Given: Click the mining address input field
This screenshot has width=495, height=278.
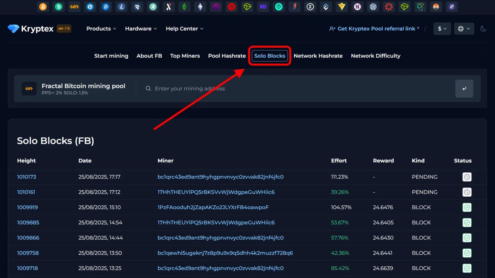Looking at the screenshot, I should point(206,88).
